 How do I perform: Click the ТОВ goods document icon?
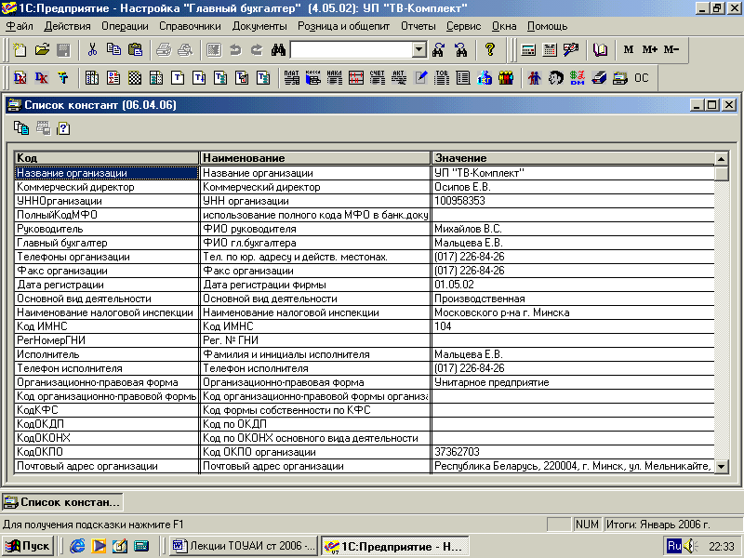[441, 78]
